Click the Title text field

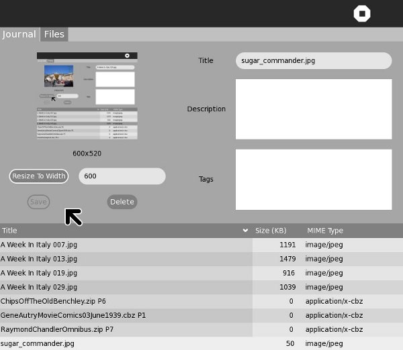click(x=313, y=60)
